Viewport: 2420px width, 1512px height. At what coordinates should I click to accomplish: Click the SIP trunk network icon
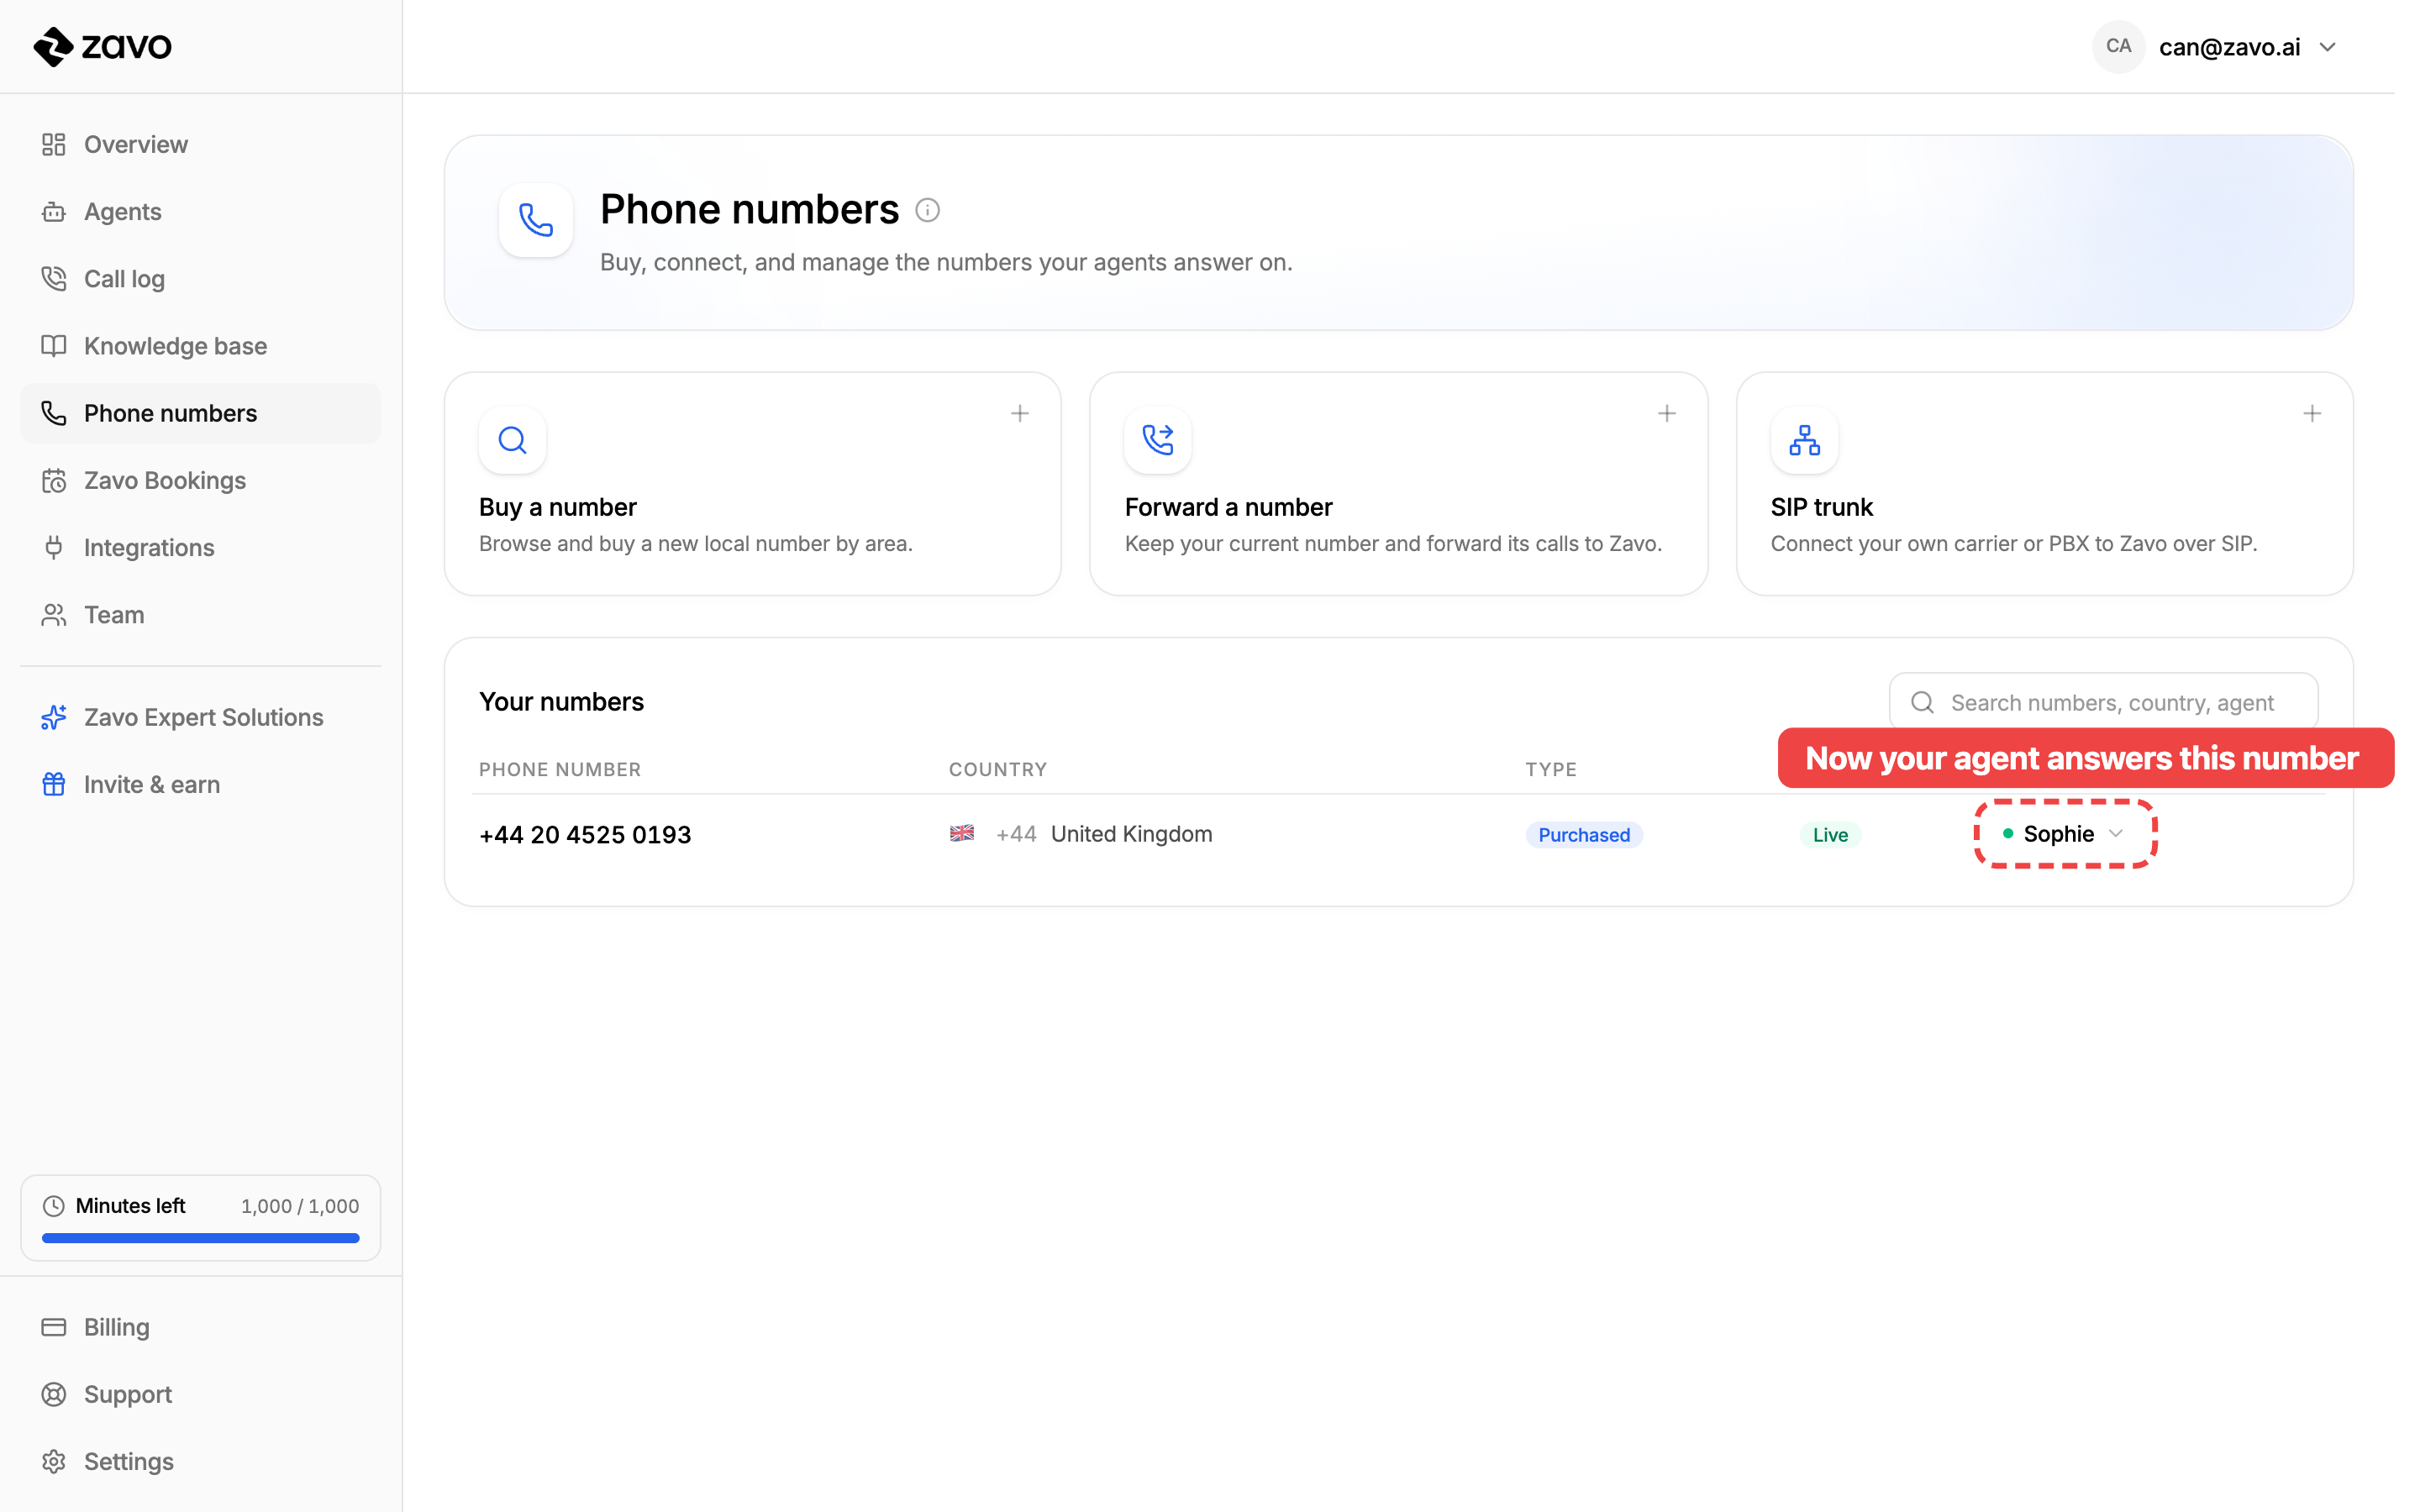(1805, 440)
